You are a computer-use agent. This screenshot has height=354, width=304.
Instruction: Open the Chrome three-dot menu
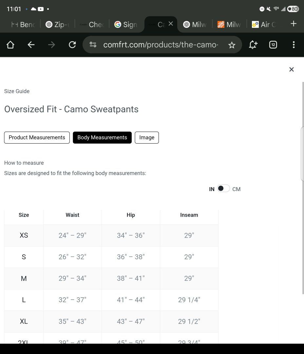click(x=294, y=45)
